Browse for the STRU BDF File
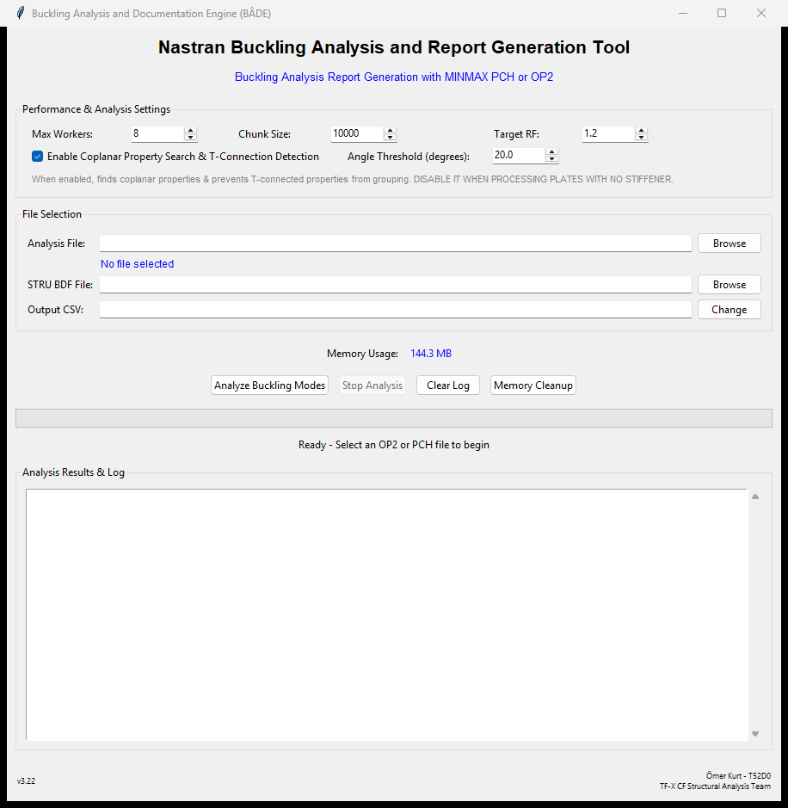Viewport: 788px width, 808px height. 729,284
